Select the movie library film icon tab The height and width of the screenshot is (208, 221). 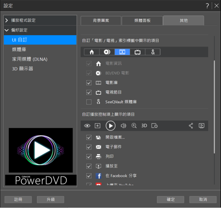(x=122, y=52)
